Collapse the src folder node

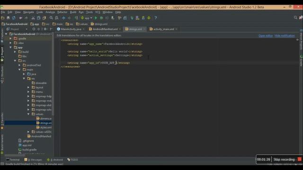(15, 61)
